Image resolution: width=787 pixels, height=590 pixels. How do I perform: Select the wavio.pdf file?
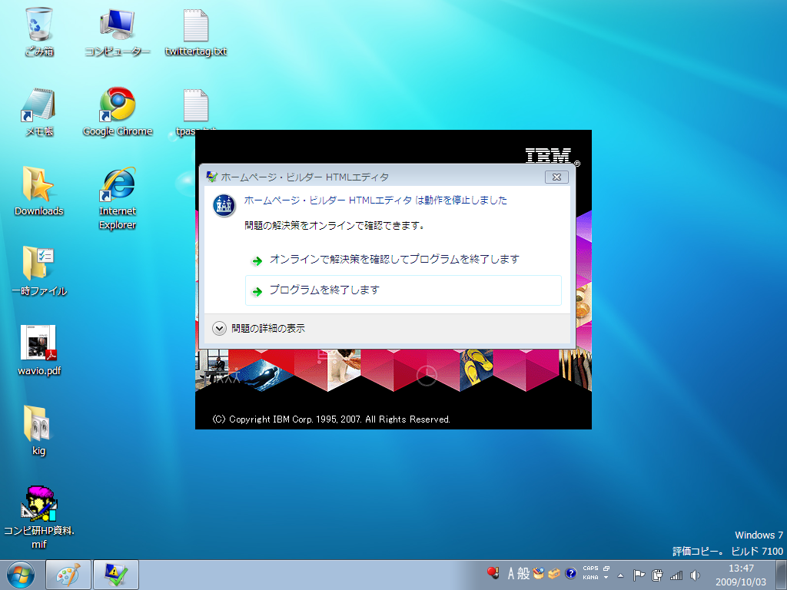38,350
